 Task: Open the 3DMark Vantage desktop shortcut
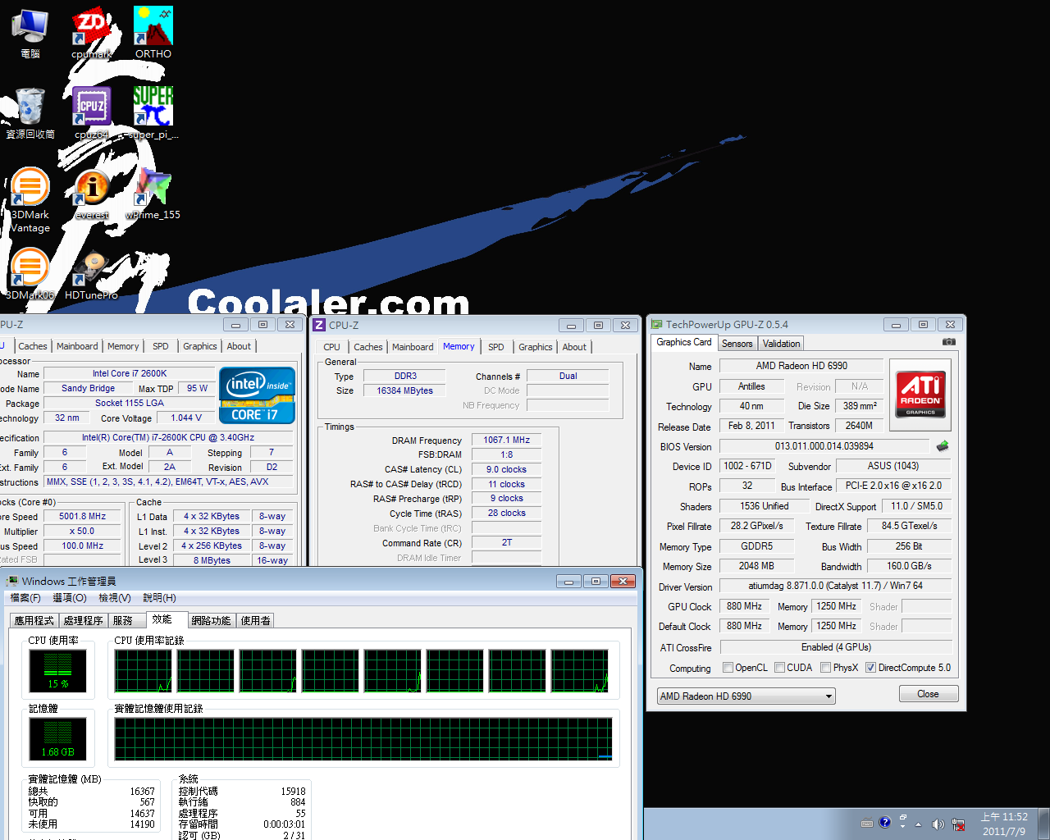click(30, 200)
